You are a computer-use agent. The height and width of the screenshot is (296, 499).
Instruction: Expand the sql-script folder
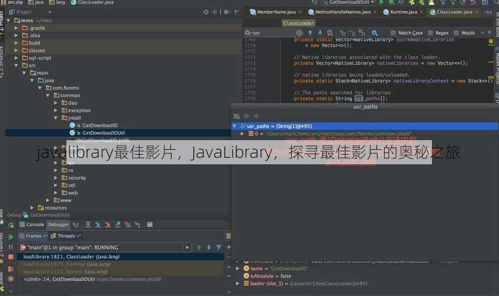tap(16, 58)
